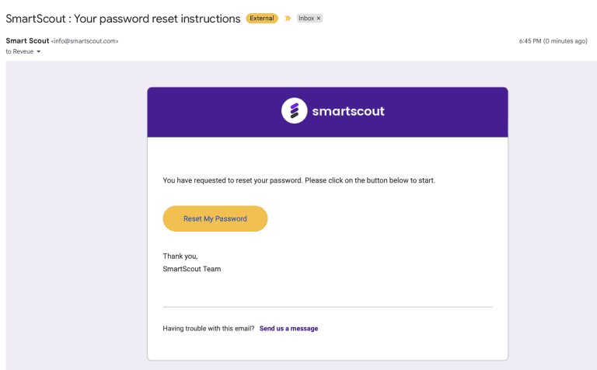Click the "Thank you," closing line
This screenshot has height=370, width=597.
[180, 257]
